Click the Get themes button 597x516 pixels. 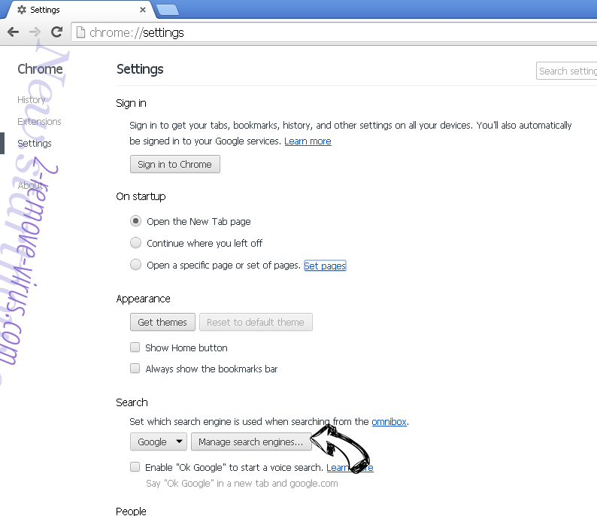[x=162, y=322]
